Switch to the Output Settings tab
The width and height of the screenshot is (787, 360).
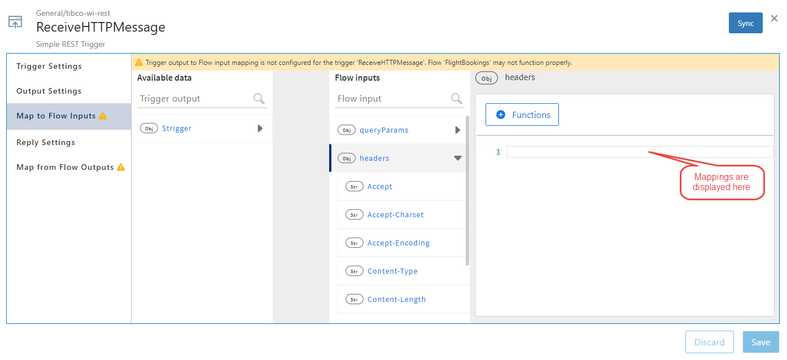(x=49, y=91)
